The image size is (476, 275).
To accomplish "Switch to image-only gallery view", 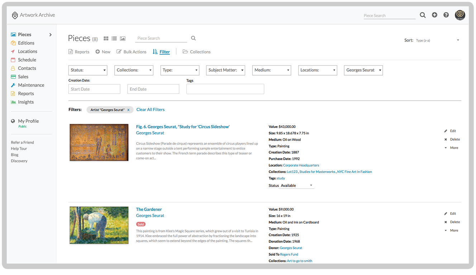I will point(122,38).
